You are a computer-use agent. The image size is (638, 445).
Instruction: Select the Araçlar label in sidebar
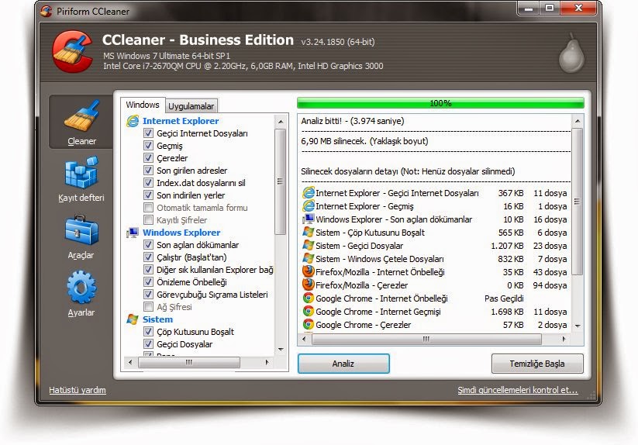[81, 255]
